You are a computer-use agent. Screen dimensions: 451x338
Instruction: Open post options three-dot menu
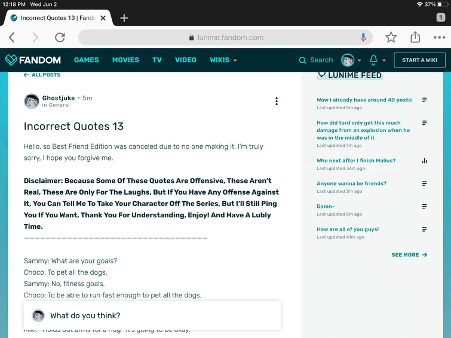(x=277, y=101)
